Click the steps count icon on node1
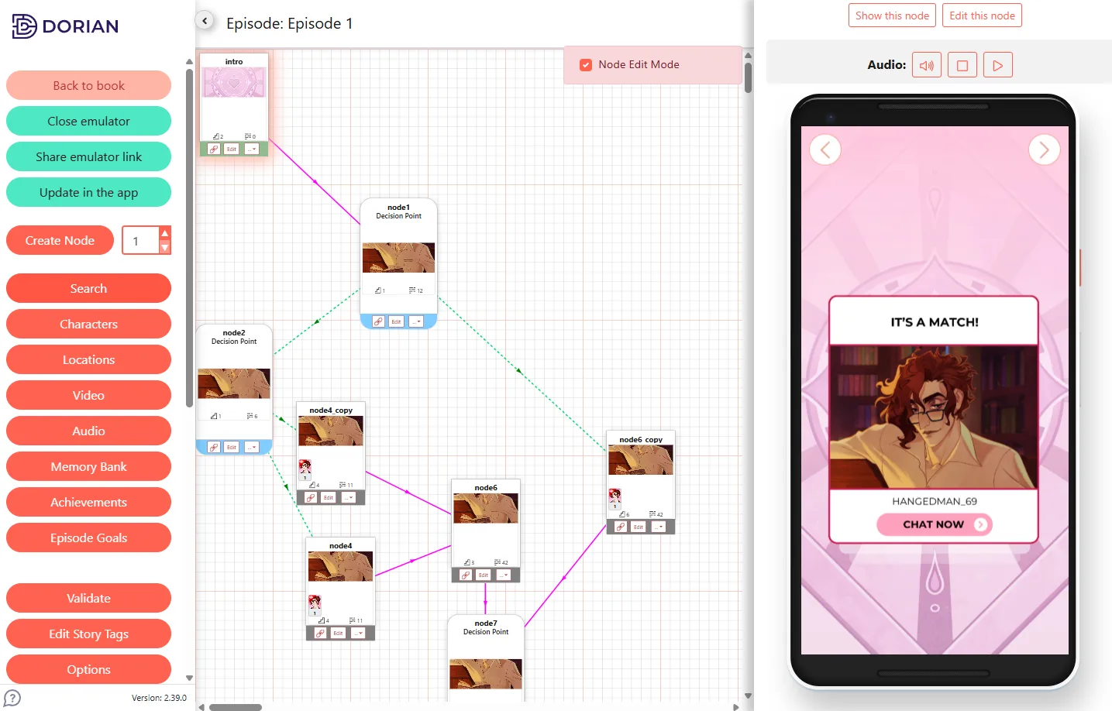The height and width of the screenshot is (711, 1112). coord(380,290)
